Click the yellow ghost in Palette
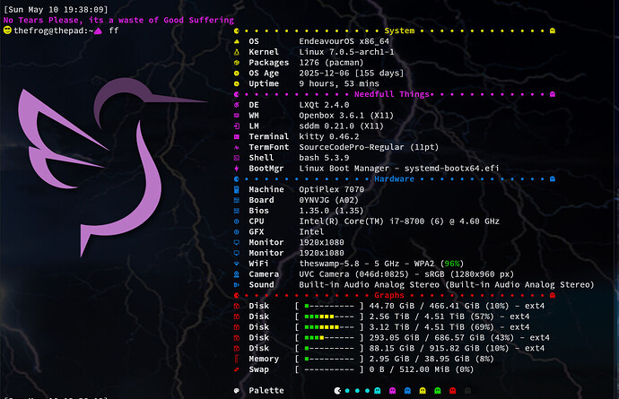Screen dimensions: 619x399 [423, 391]
